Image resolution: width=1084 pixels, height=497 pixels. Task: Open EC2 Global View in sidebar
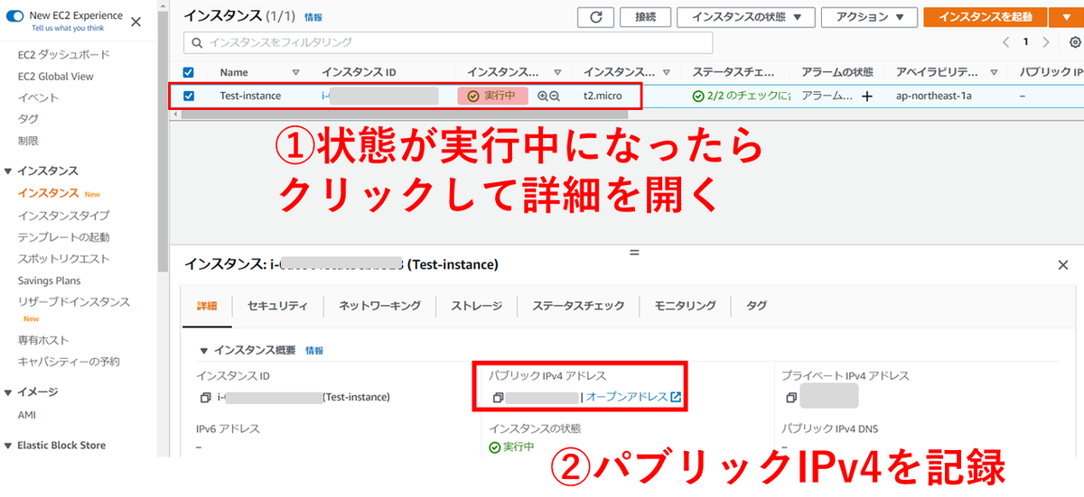click(55, 76)
